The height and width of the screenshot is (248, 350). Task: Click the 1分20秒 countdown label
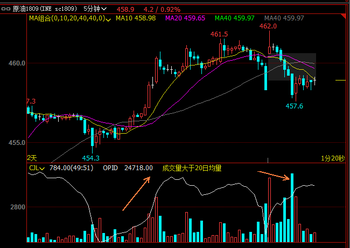333,158
